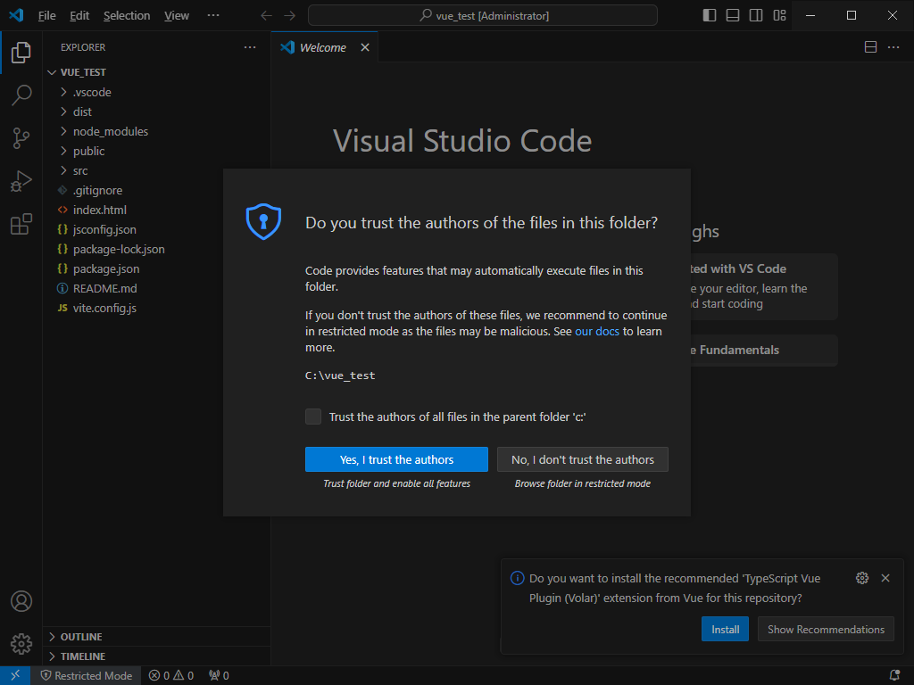The height and width of the screenshot is (685, 914).
Task: Check 'Trust the authors of all files' checkbox
Action: pyautogui.click(x=313, y=417)
